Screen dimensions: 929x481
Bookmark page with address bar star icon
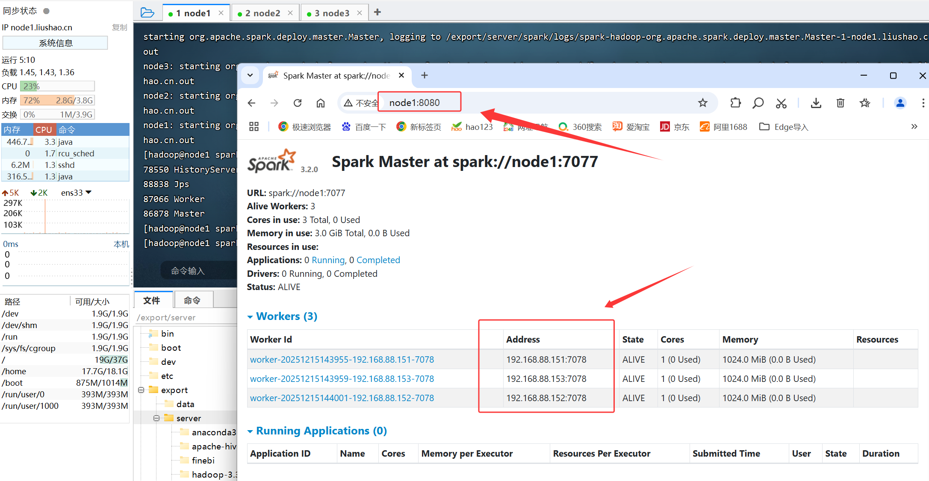click(x=703, y=103)
